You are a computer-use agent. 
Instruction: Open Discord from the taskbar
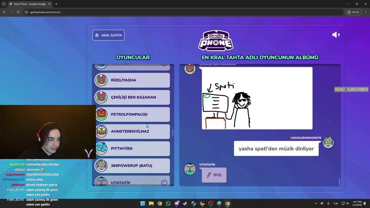[177, 203]
